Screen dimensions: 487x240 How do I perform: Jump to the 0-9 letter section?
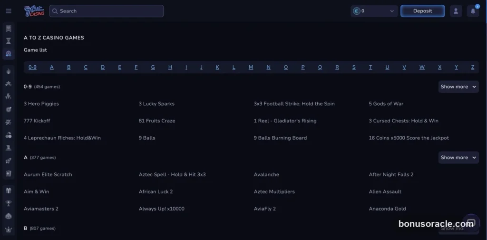33,67
